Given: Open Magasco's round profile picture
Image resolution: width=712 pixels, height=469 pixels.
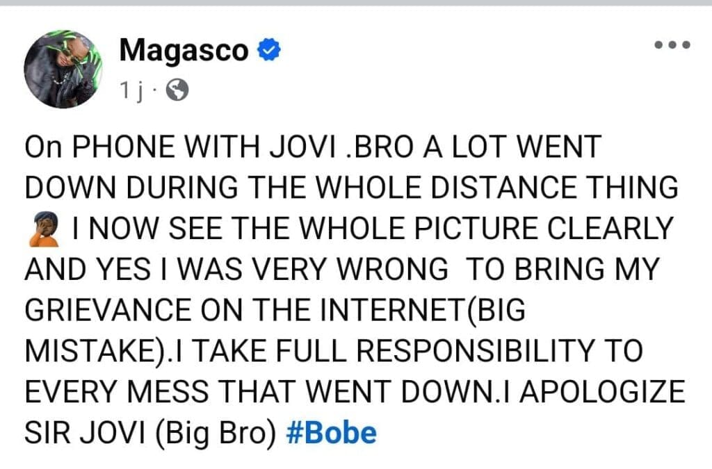Looking at the screenshot, I should 64,69.
